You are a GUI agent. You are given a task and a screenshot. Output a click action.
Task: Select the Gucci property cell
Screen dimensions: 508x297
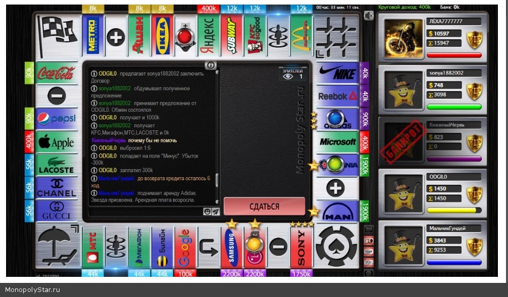[x=57, y=211]
